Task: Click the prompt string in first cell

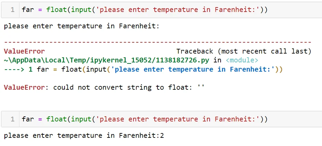Action: click(178, 10)
